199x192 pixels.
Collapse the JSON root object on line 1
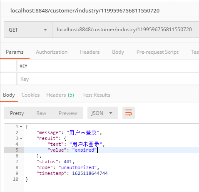click(x=21, y=127)
